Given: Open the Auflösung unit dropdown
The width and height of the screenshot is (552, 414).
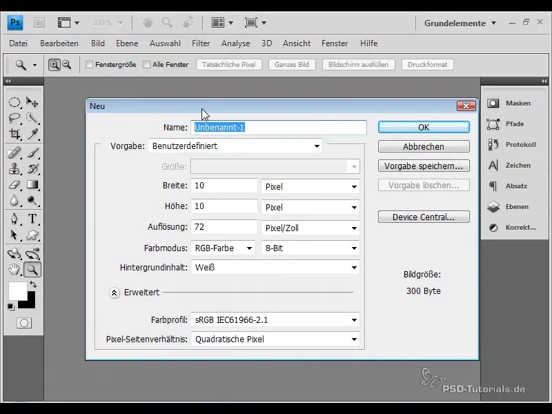Looking at the screenshot, I should pyautogui.click(x=310, y=228).
